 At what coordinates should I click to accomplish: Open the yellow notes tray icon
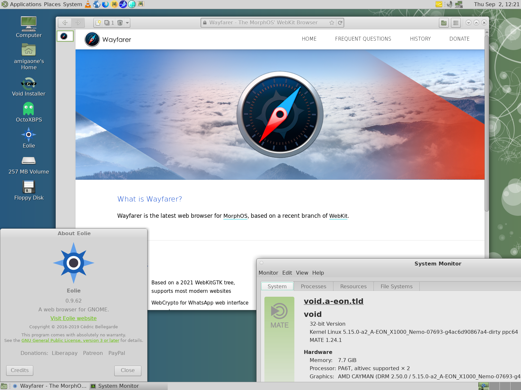click(439, 4)
